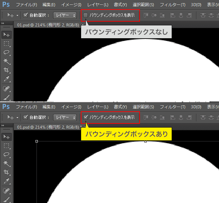The height and width of the screenshot is (203, 219).
Task: Open 編集(E) menu in lower window
Action: point(49,107)
